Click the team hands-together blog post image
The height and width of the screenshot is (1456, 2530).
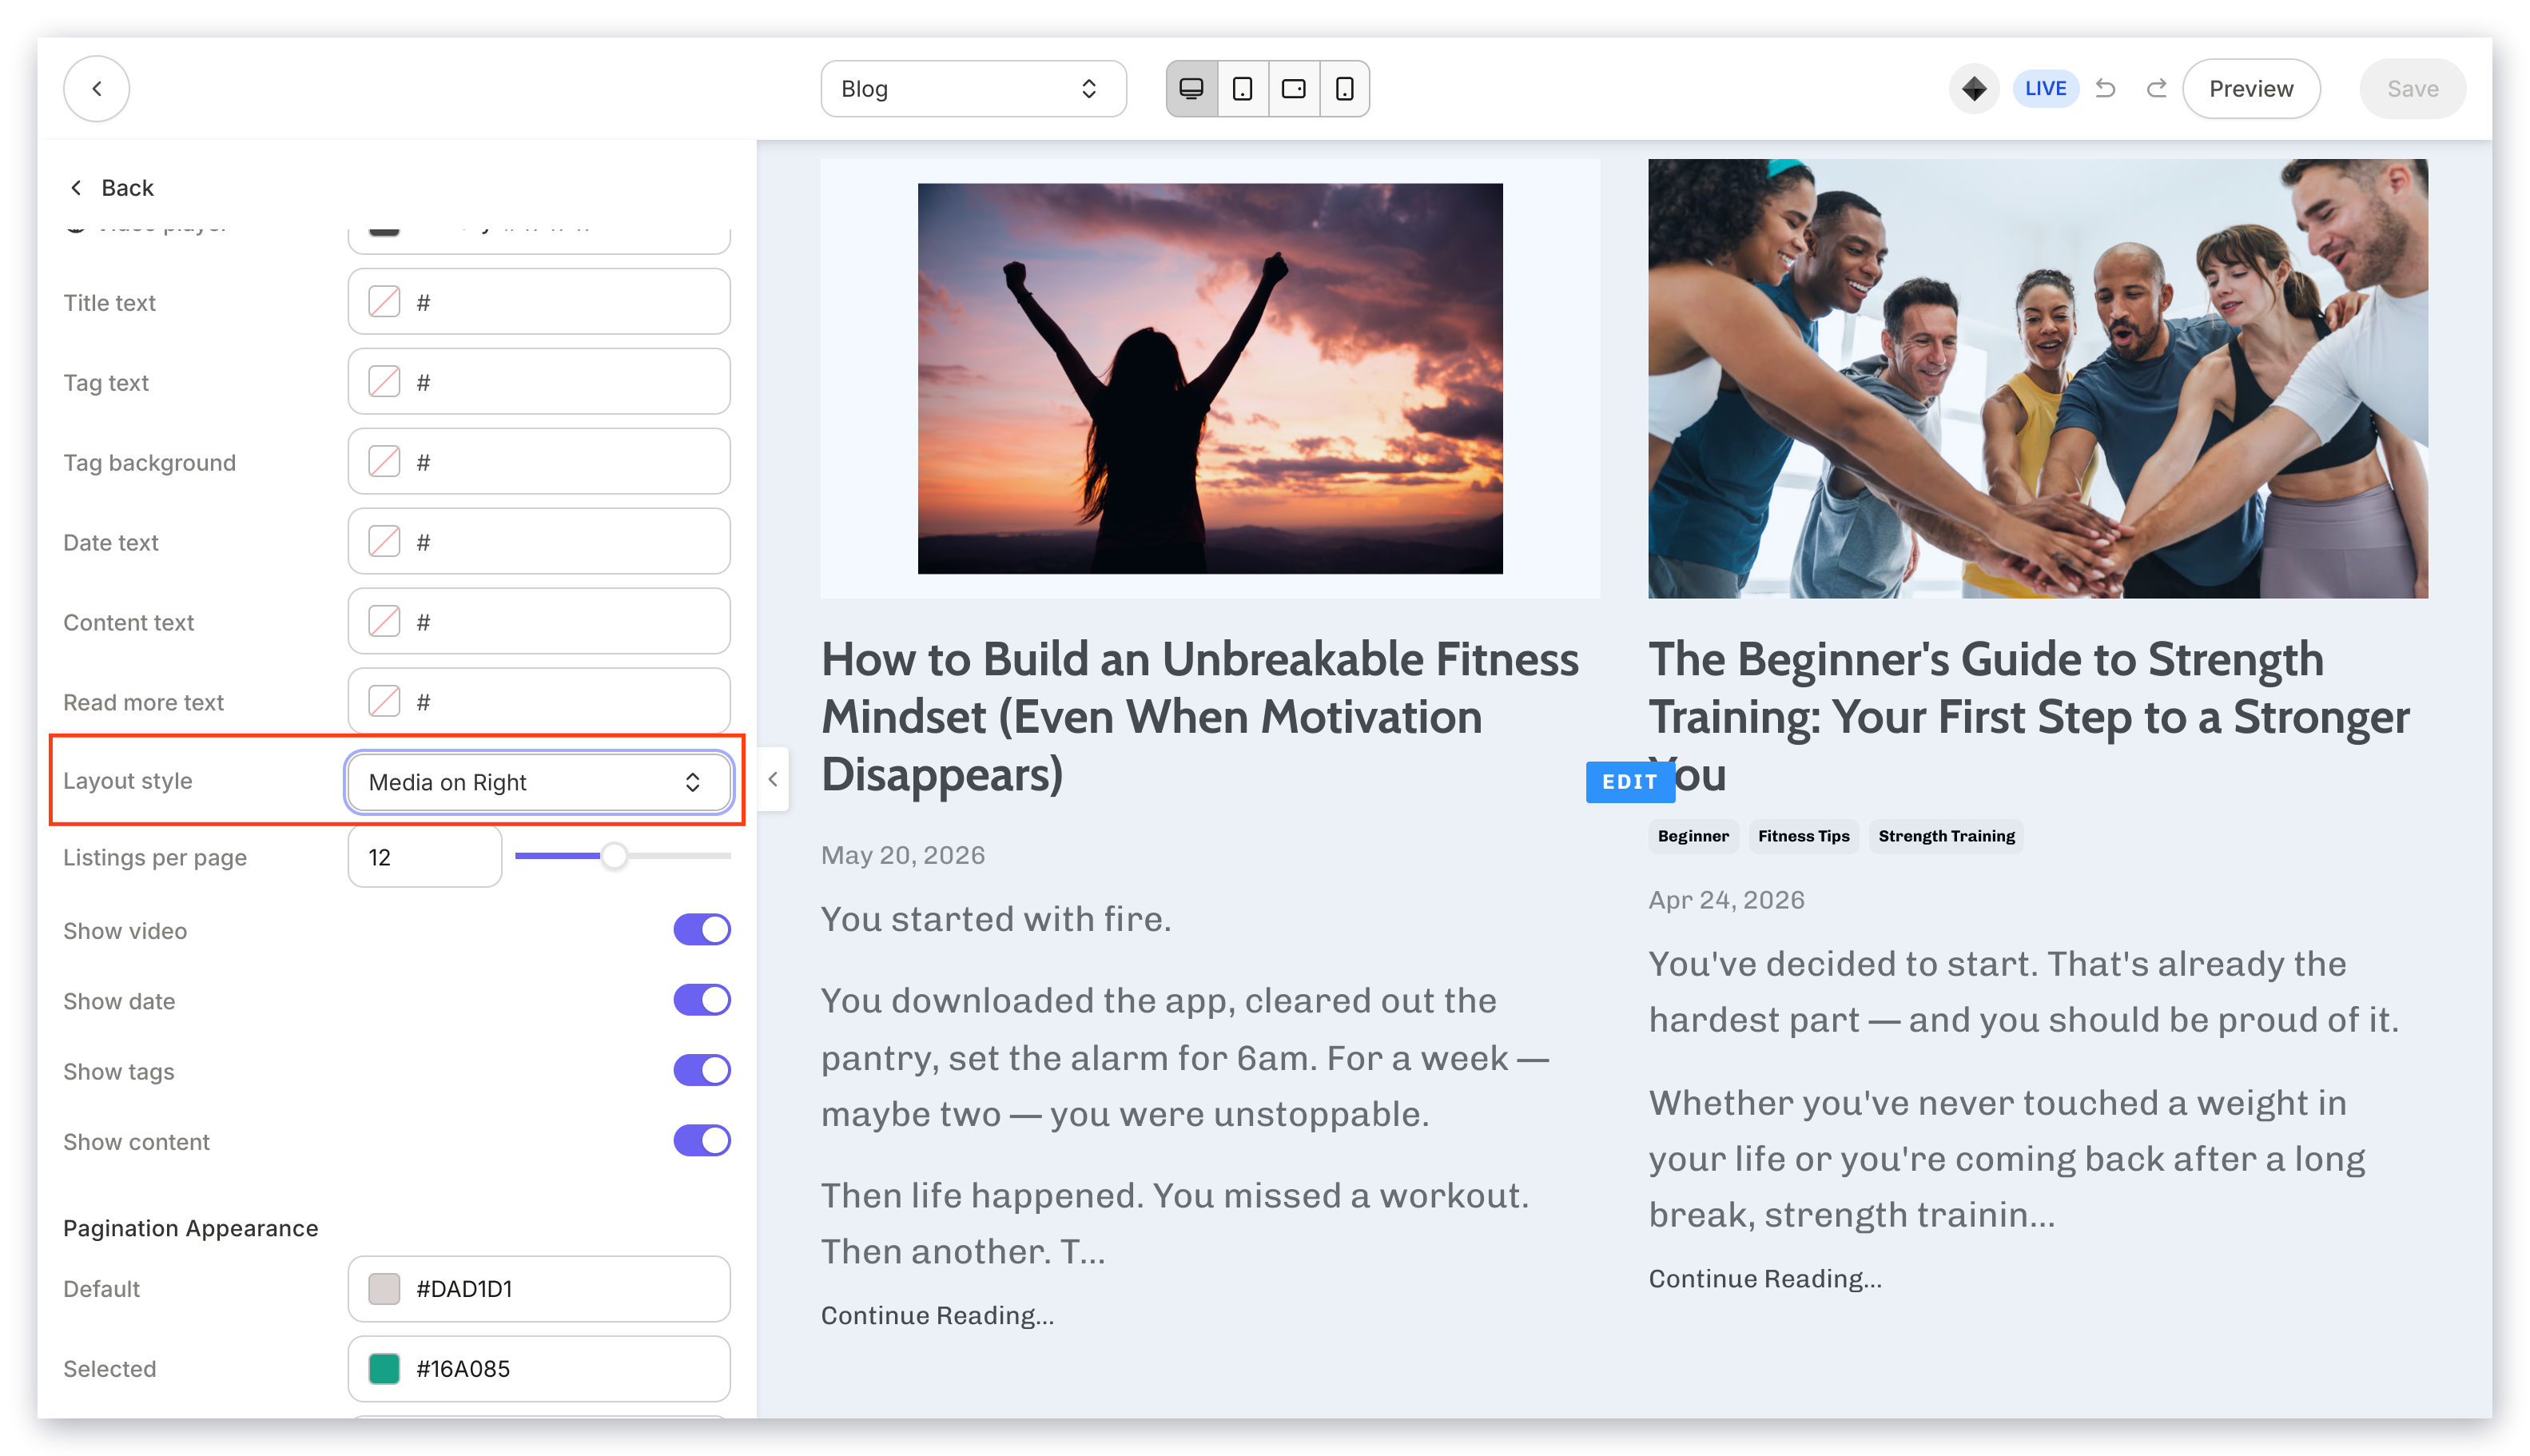pyautogui.click(x=2037, y=378)
